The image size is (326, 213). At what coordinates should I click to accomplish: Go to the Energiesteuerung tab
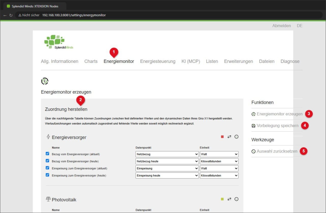pos(158,61)
